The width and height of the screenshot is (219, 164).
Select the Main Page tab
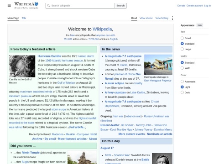coord(13,18)
